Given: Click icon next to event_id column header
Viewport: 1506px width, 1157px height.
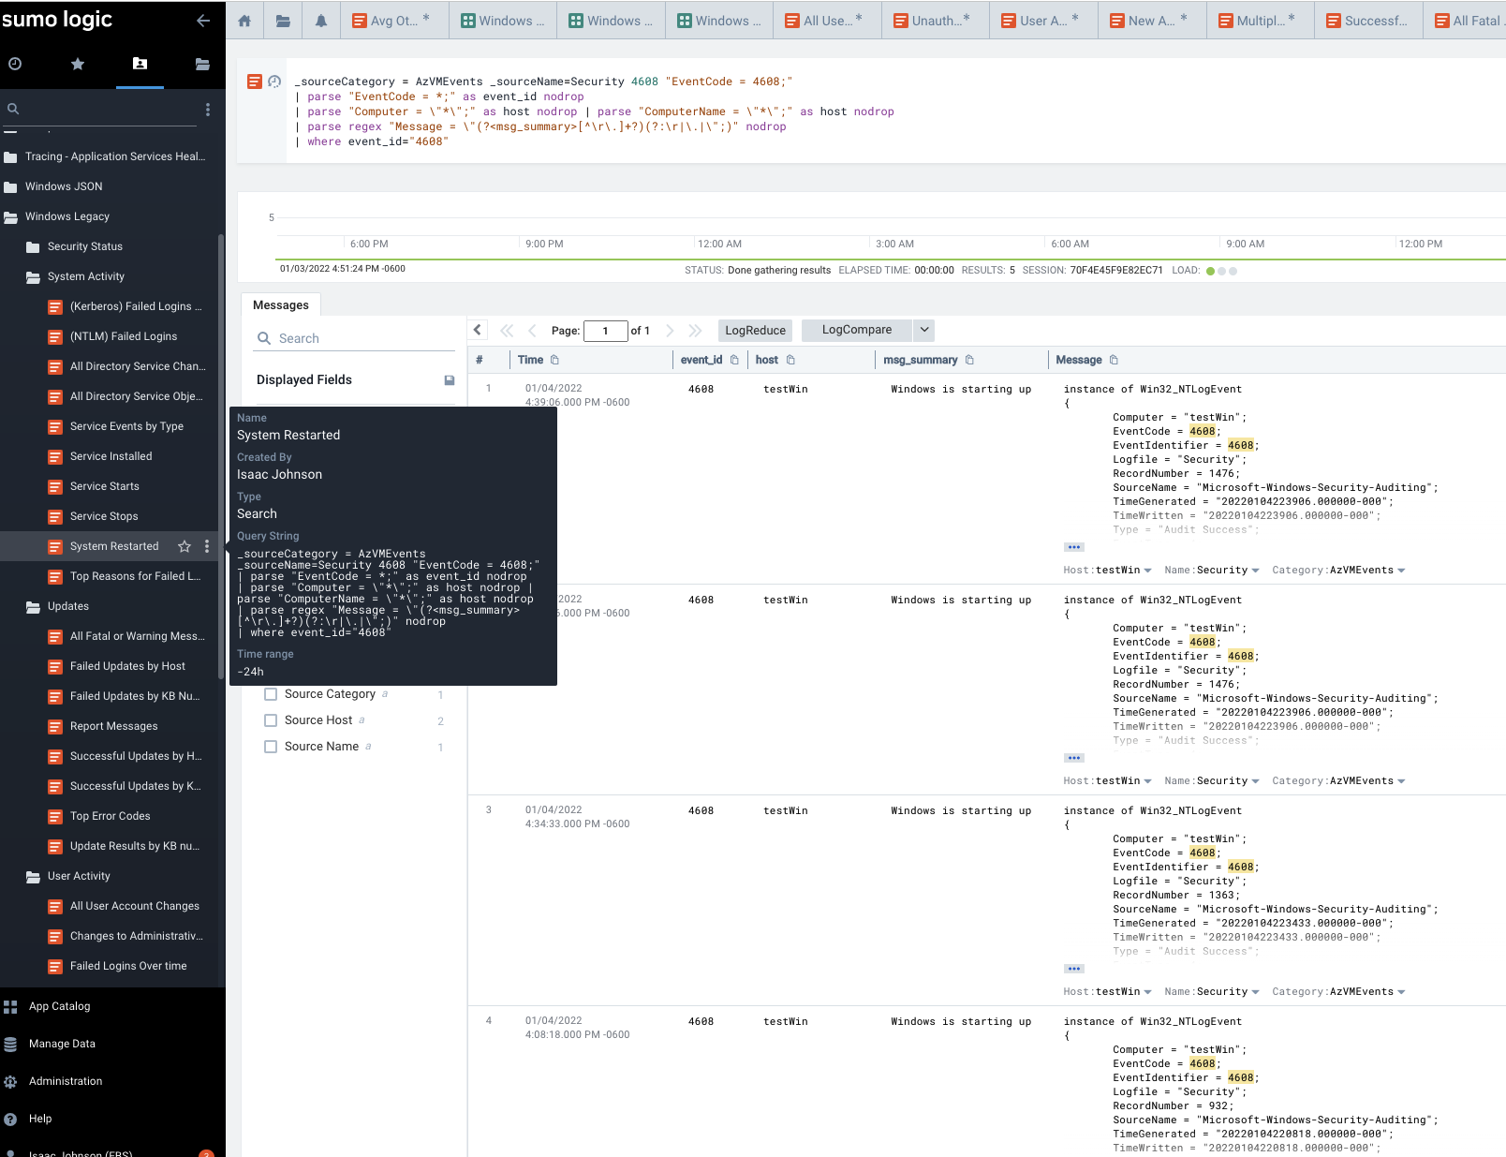Looking at the screenshot, I should (x=734, y=360).
